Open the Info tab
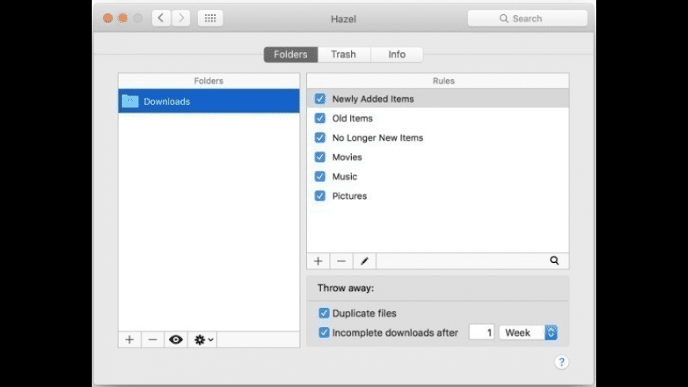This screenshot has width=688, height=387. 397,54
